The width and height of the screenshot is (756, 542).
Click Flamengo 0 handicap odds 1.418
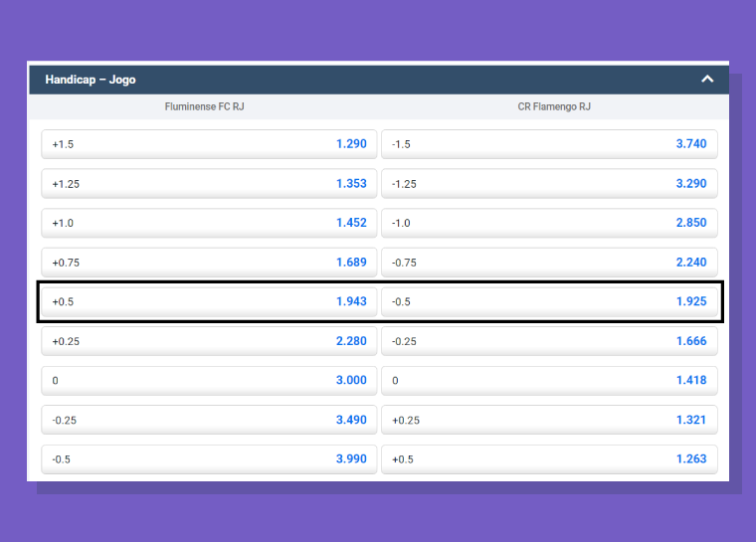pos(549,381)
